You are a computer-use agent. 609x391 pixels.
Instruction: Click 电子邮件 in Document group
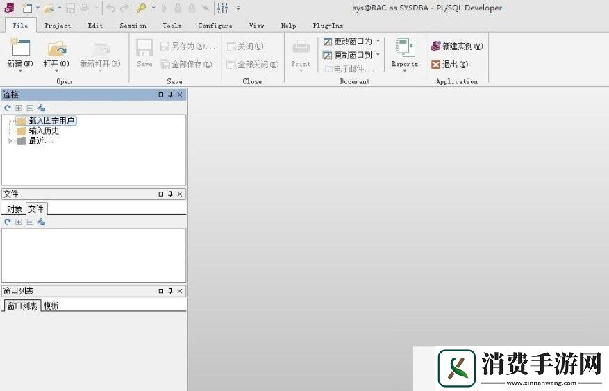click(349, 69)
